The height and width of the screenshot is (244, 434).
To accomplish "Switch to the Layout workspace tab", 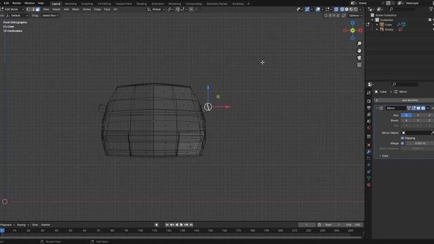I will [56, 3].
